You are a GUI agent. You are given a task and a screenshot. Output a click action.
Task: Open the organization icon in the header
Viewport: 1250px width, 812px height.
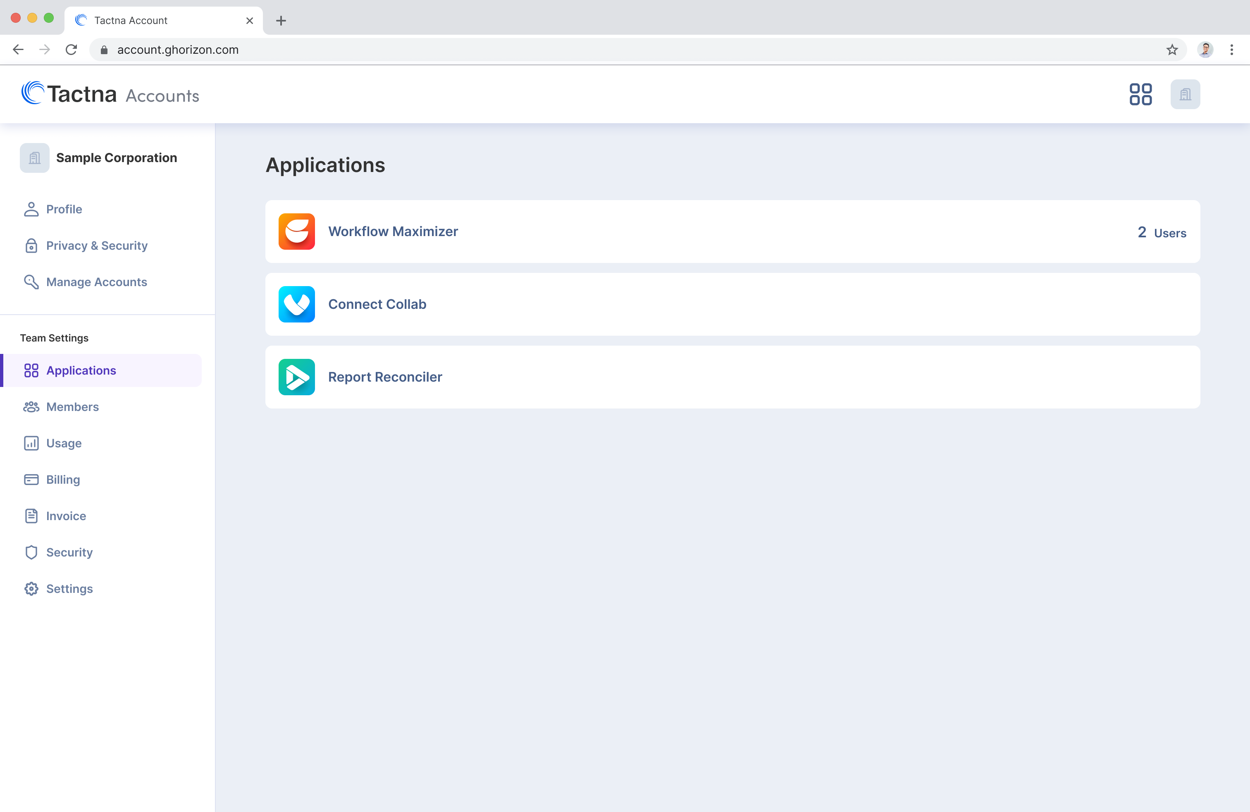[1185, 94]
